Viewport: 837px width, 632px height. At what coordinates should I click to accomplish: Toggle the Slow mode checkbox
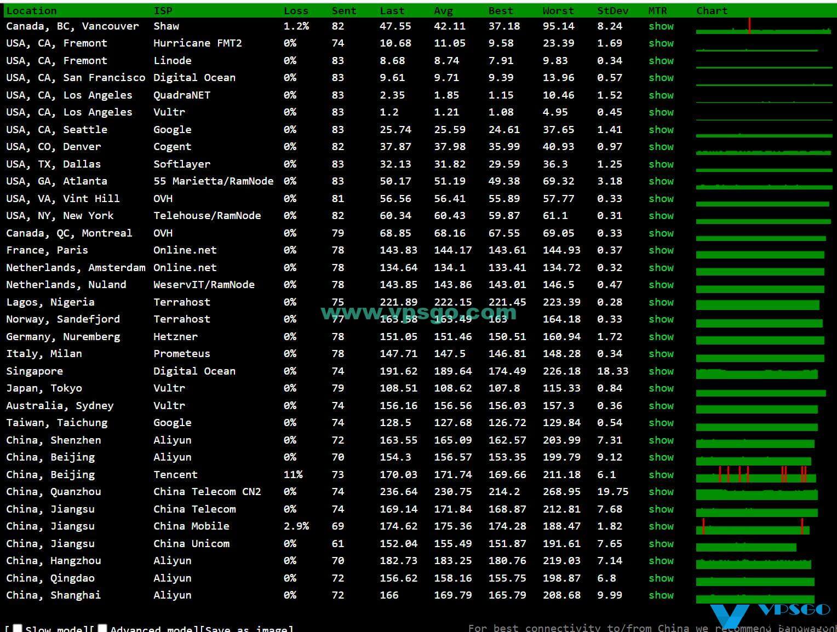point(18,628)
